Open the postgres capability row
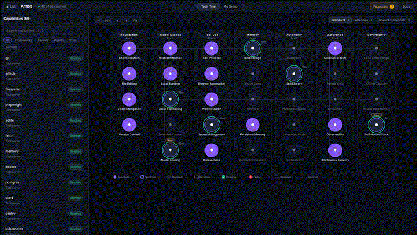This screenshot has height=235, width=417. (44, 185)
